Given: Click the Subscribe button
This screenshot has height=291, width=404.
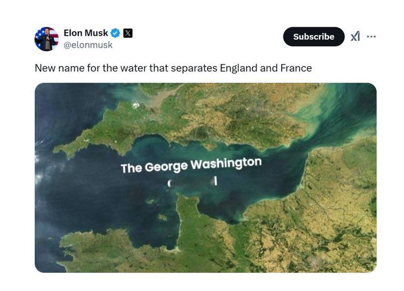Looking at the screenshot, I should (x=314, y=36).
